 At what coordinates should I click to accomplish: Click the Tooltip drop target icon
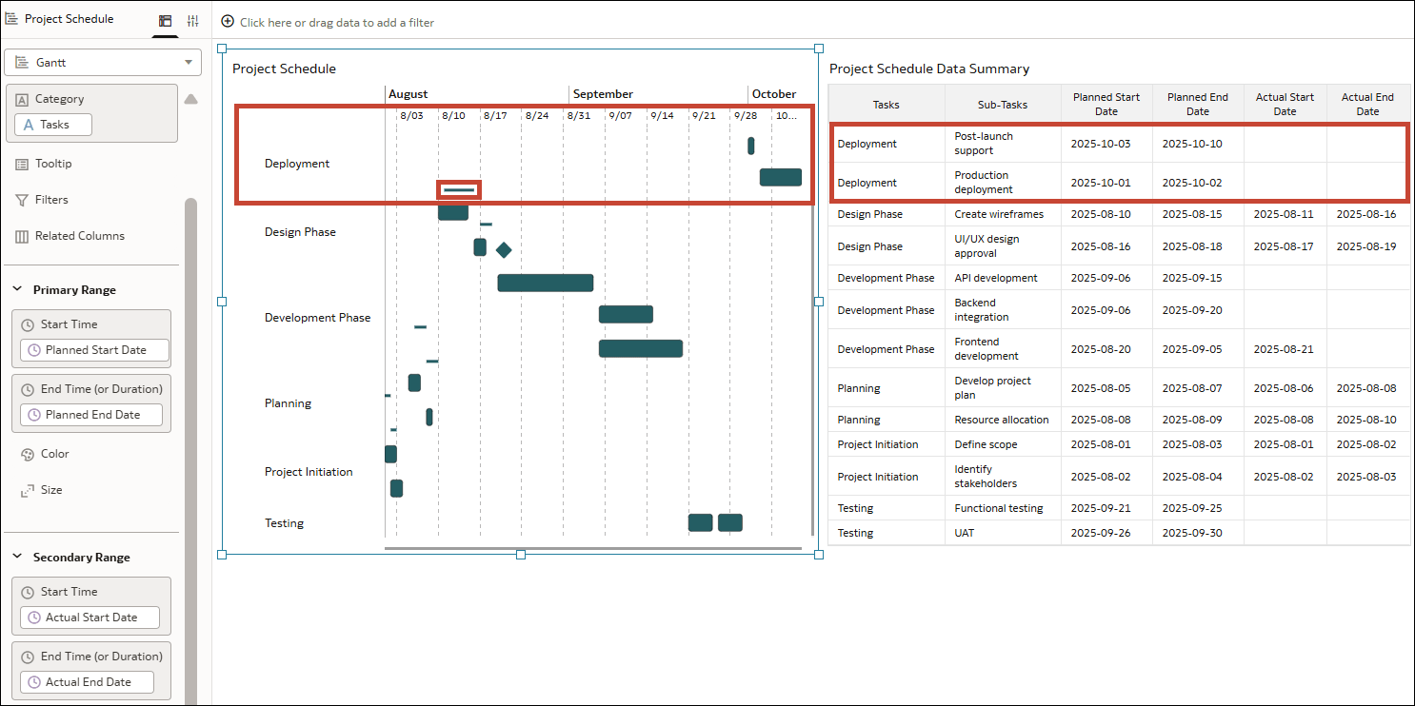point(22,163)
